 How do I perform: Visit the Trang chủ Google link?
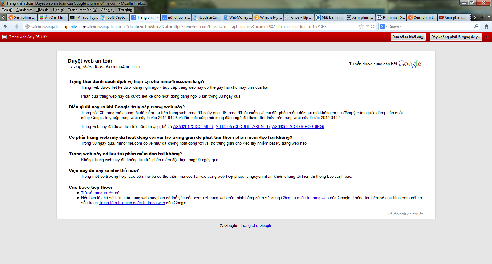[x=256, y=225]
